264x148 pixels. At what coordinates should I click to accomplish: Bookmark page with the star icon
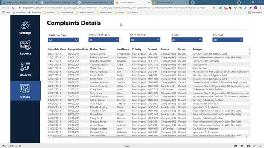pos(214,8)
